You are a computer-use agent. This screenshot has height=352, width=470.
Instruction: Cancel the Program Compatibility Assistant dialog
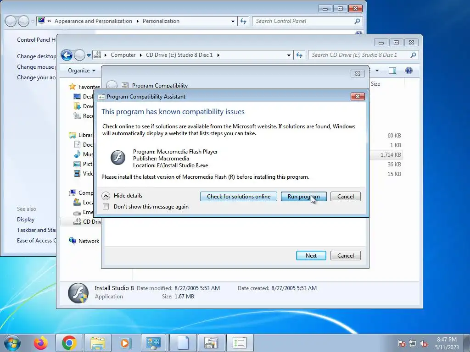(x=345, y=196)
